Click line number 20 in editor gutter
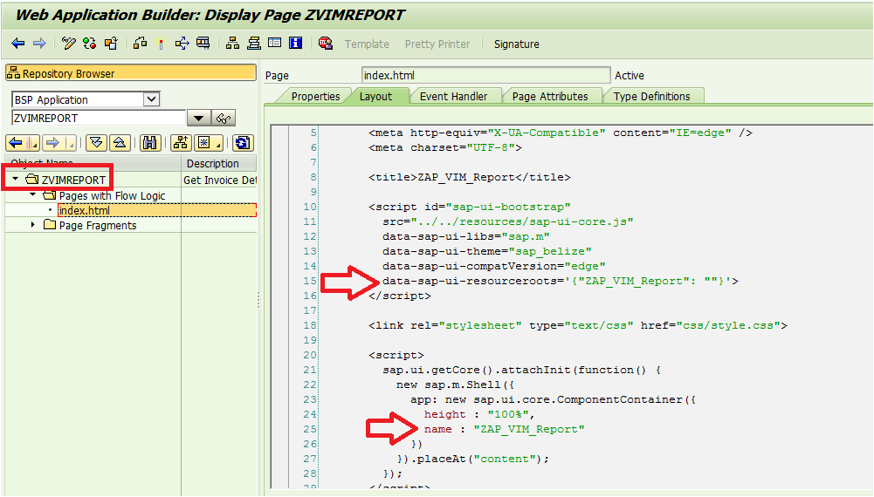 310,355
